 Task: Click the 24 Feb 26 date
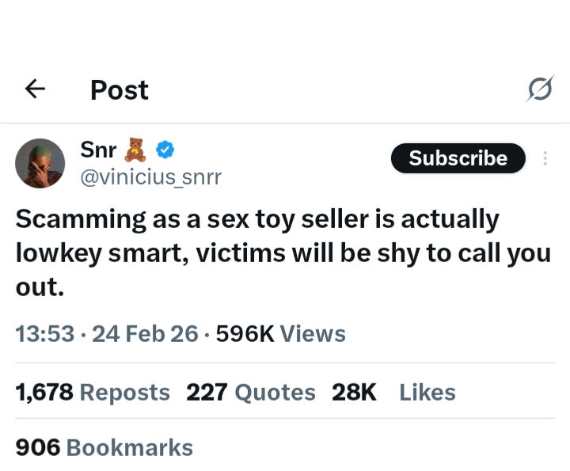tap(145, 334)
